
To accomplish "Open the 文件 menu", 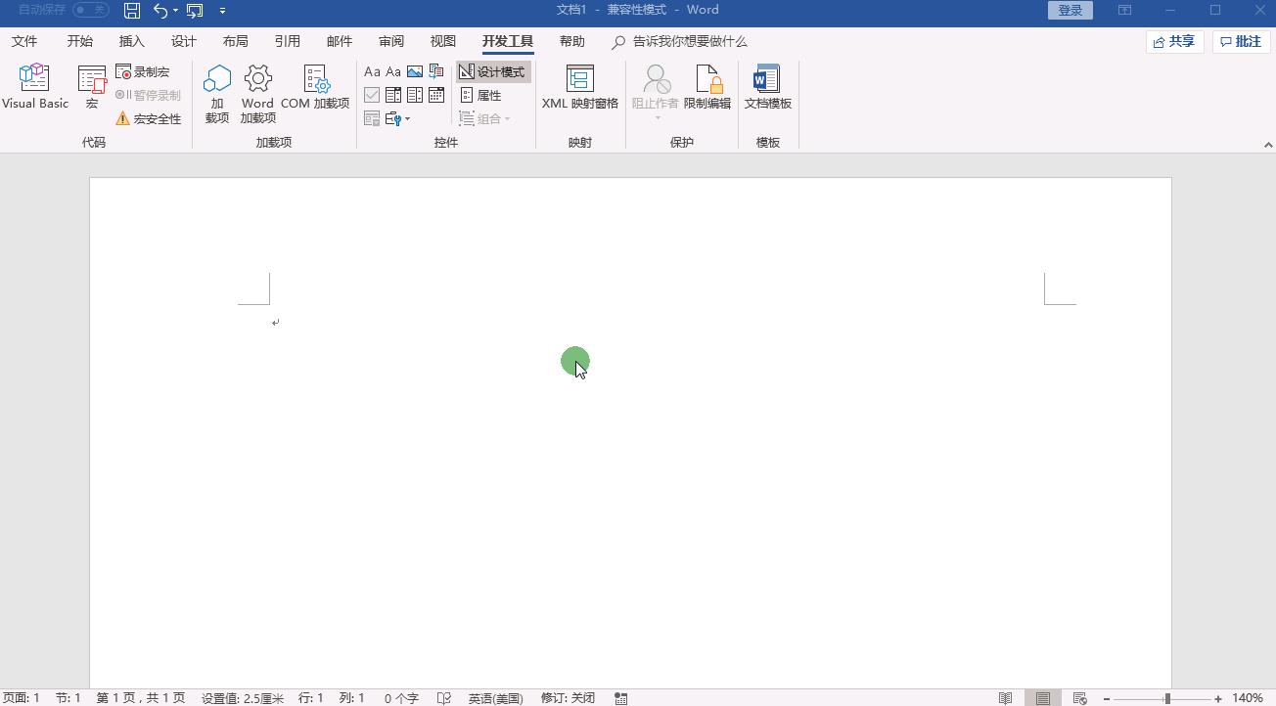I will (x=24, y=41).
